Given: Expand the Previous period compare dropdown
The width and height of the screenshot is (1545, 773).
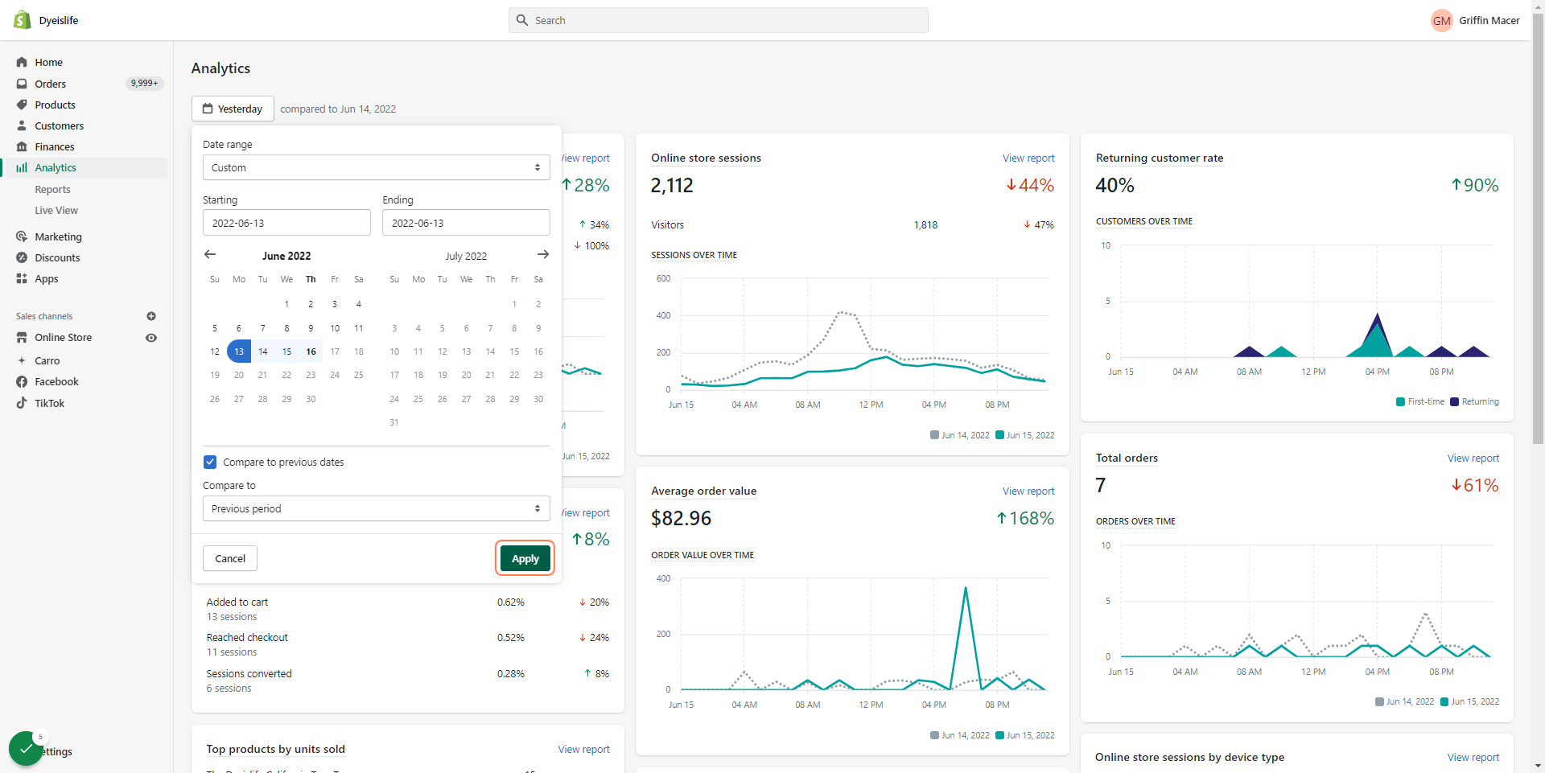Looking at the screenshot, I should 376,508.
